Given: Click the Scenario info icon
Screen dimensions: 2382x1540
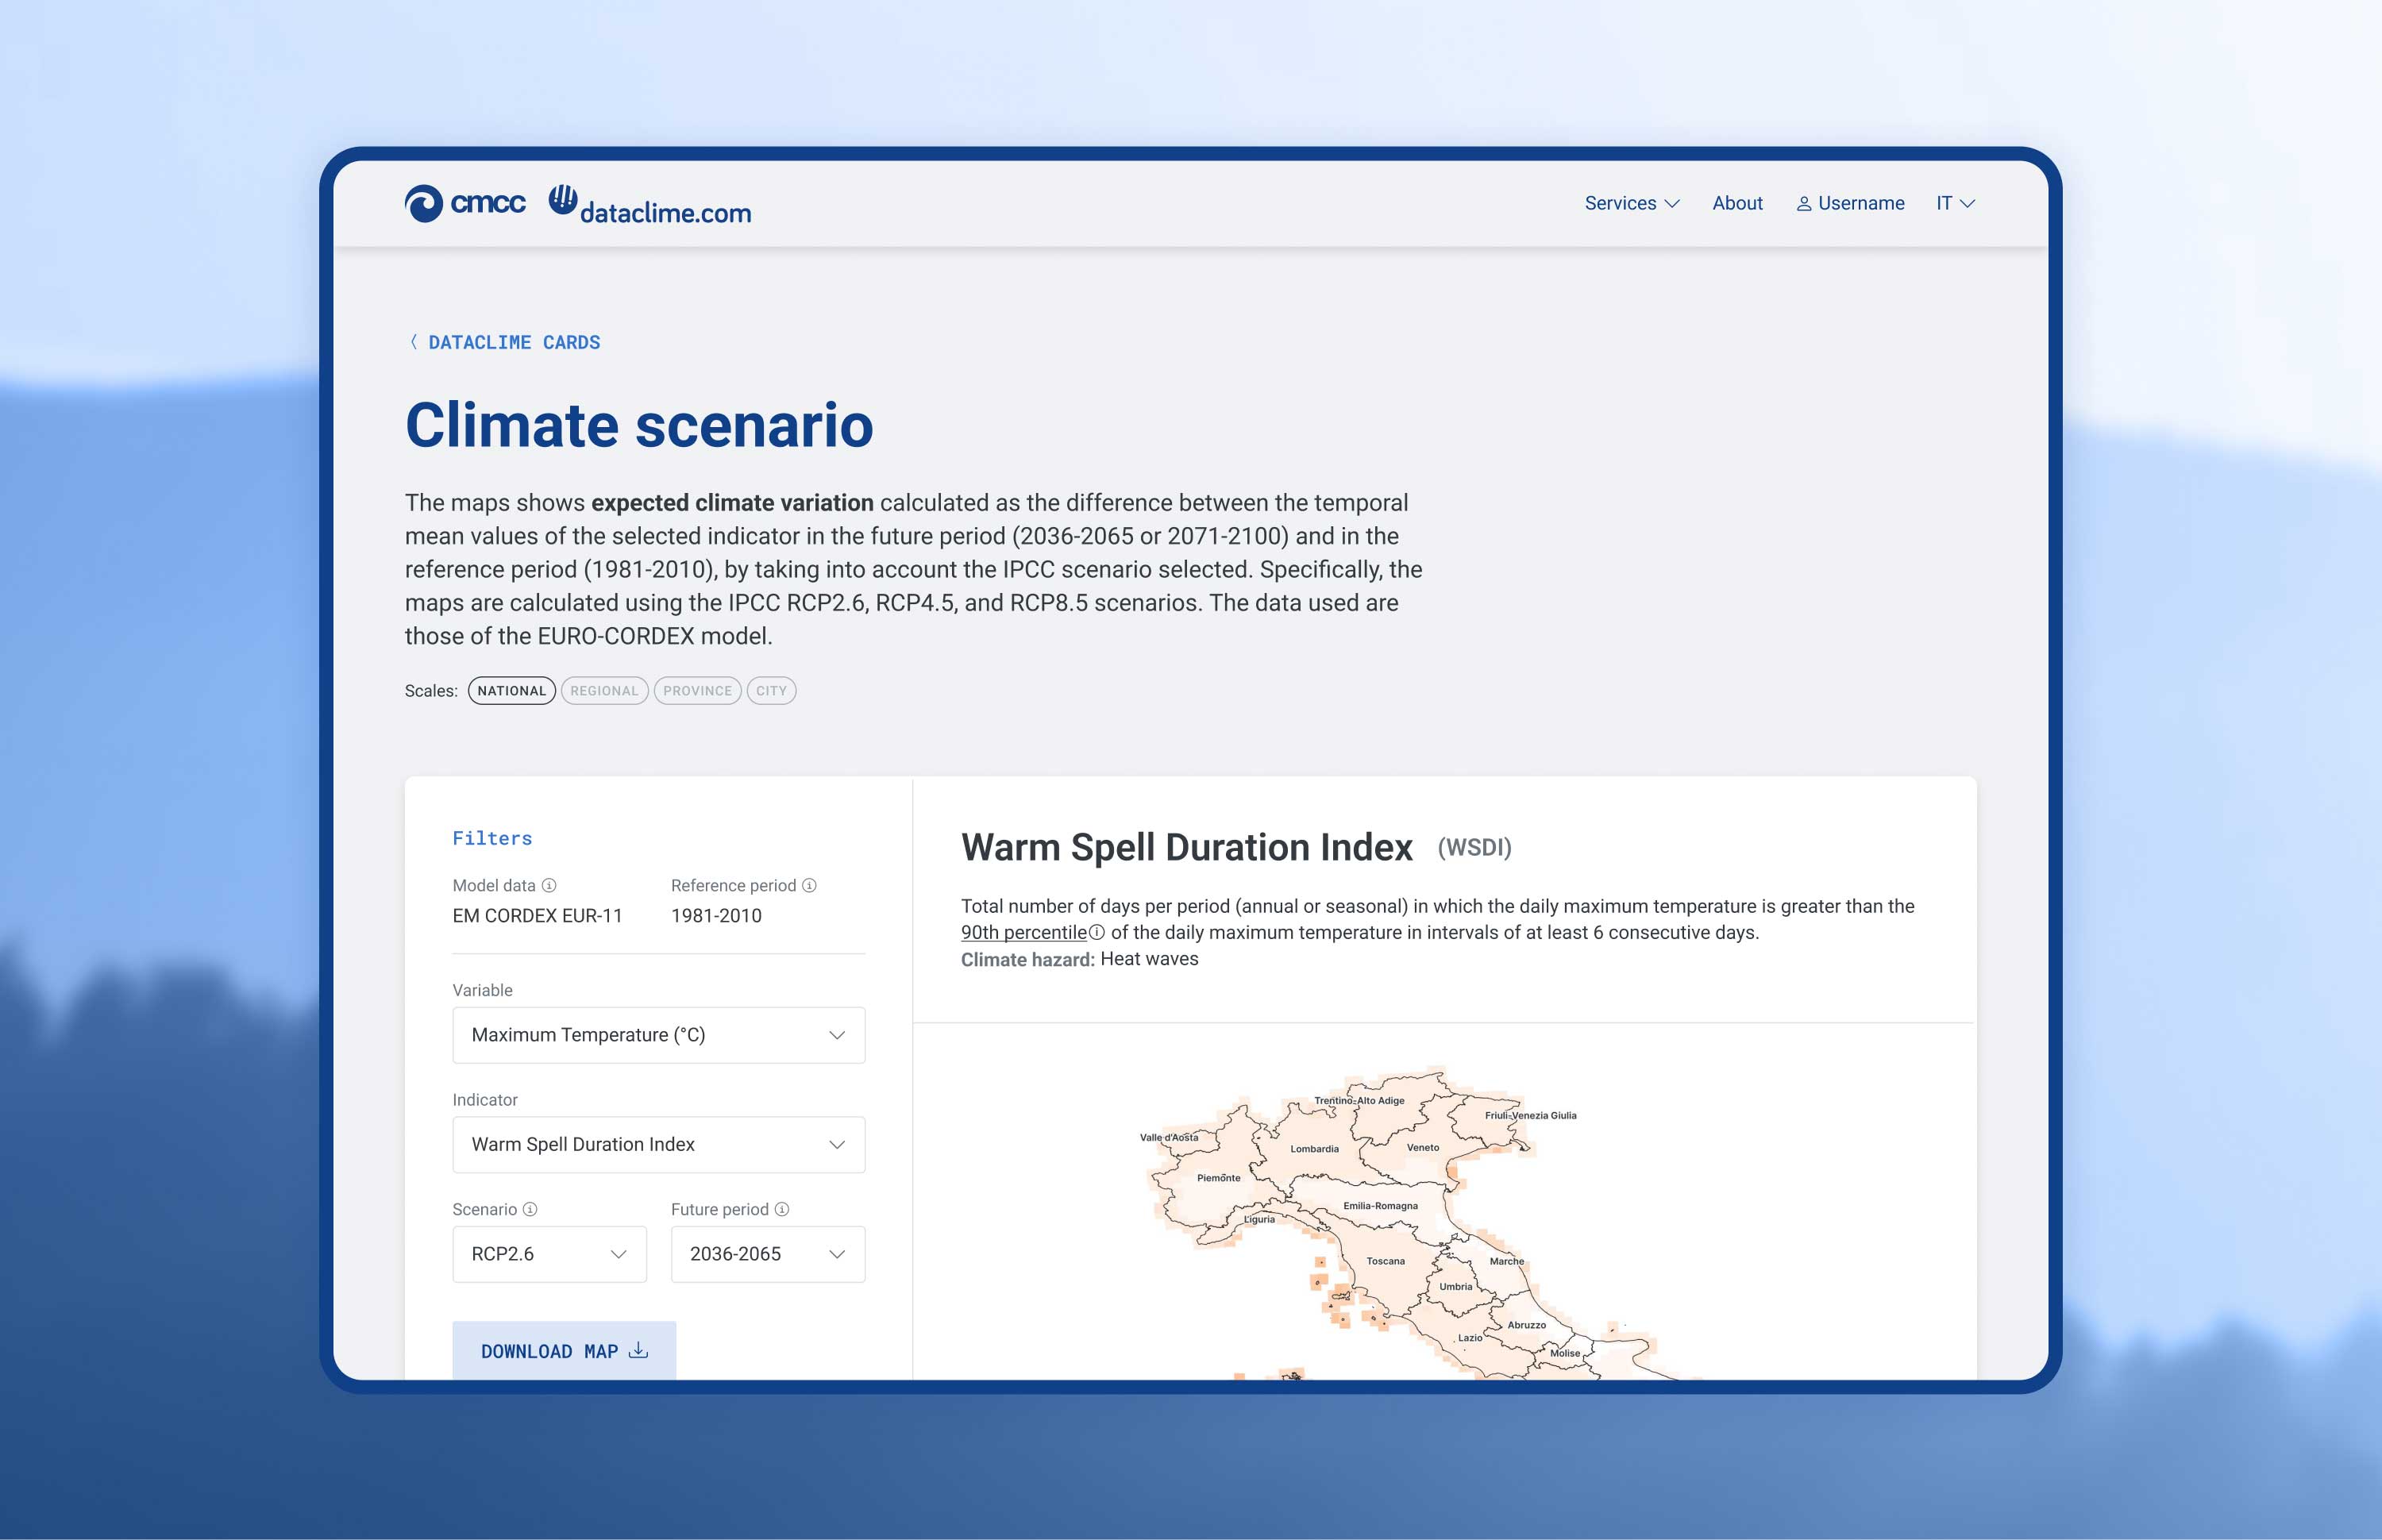Looking at the screenshot, I should pyautogui.click(x=531, y=1209).
